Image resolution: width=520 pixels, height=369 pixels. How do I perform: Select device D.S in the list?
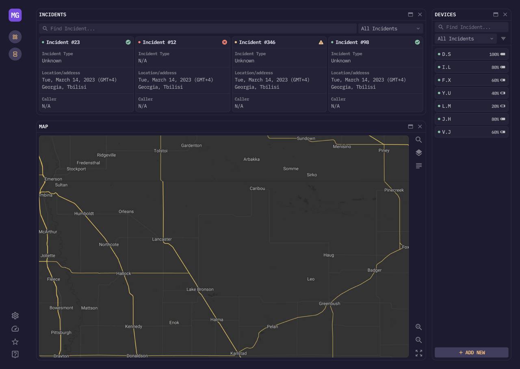pyautogui.click(x=471, y=54)
